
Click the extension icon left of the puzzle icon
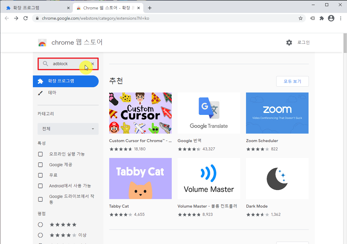click(x=312, y=18)
